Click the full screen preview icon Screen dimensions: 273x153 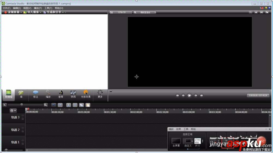click(262, 12)
